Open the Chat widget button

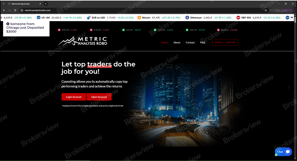(284, 152)
